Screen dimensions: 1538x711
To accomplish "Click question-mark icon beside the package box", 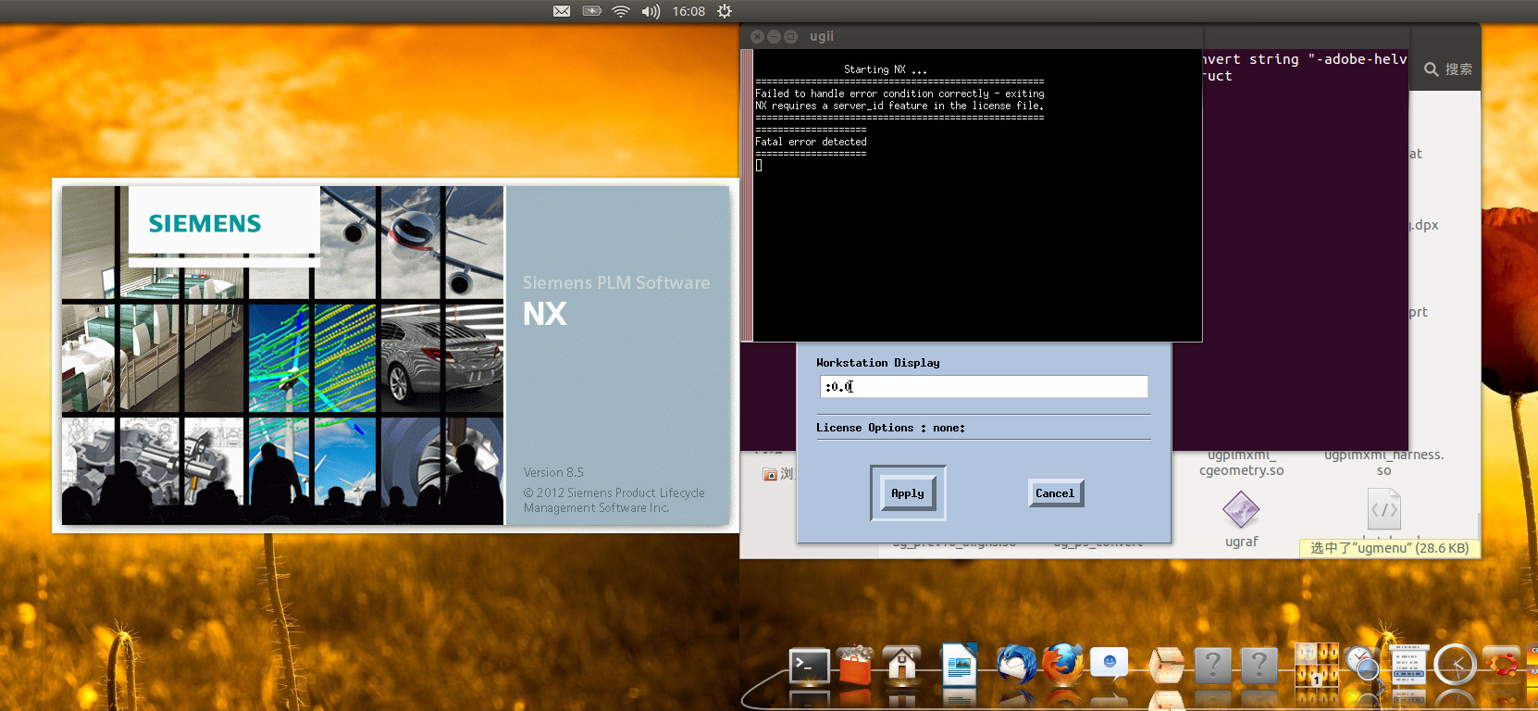I will pyautogui.click(x=1212, y=665).
